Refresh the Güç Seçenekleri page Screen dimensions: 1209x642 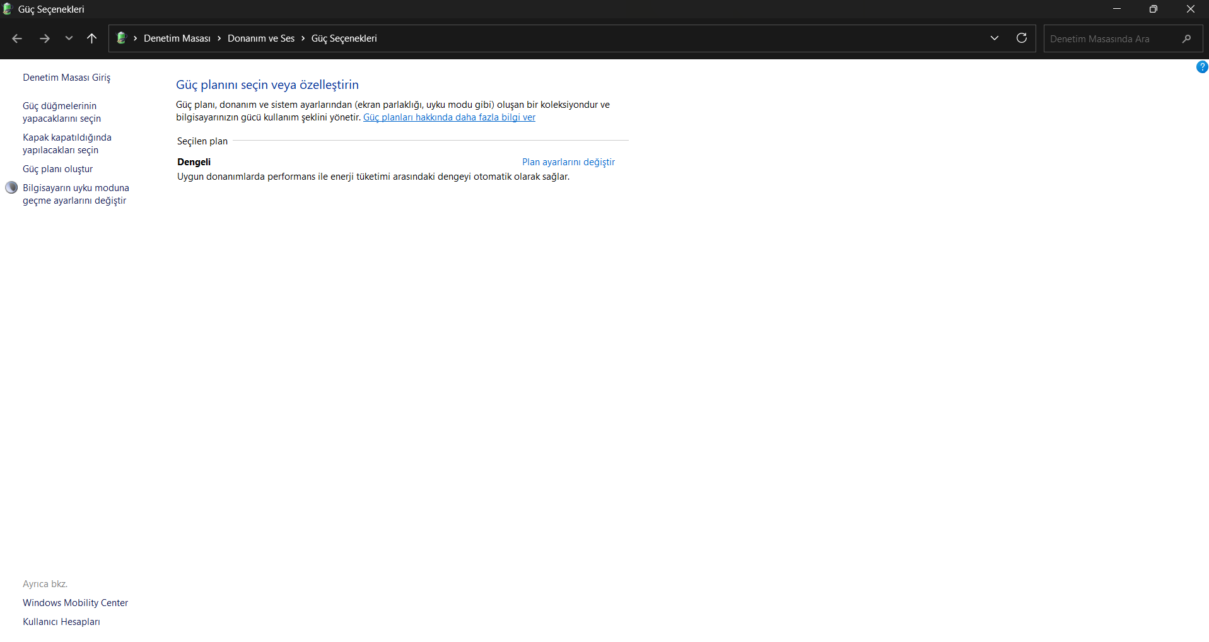click(x=1022, y=38)
